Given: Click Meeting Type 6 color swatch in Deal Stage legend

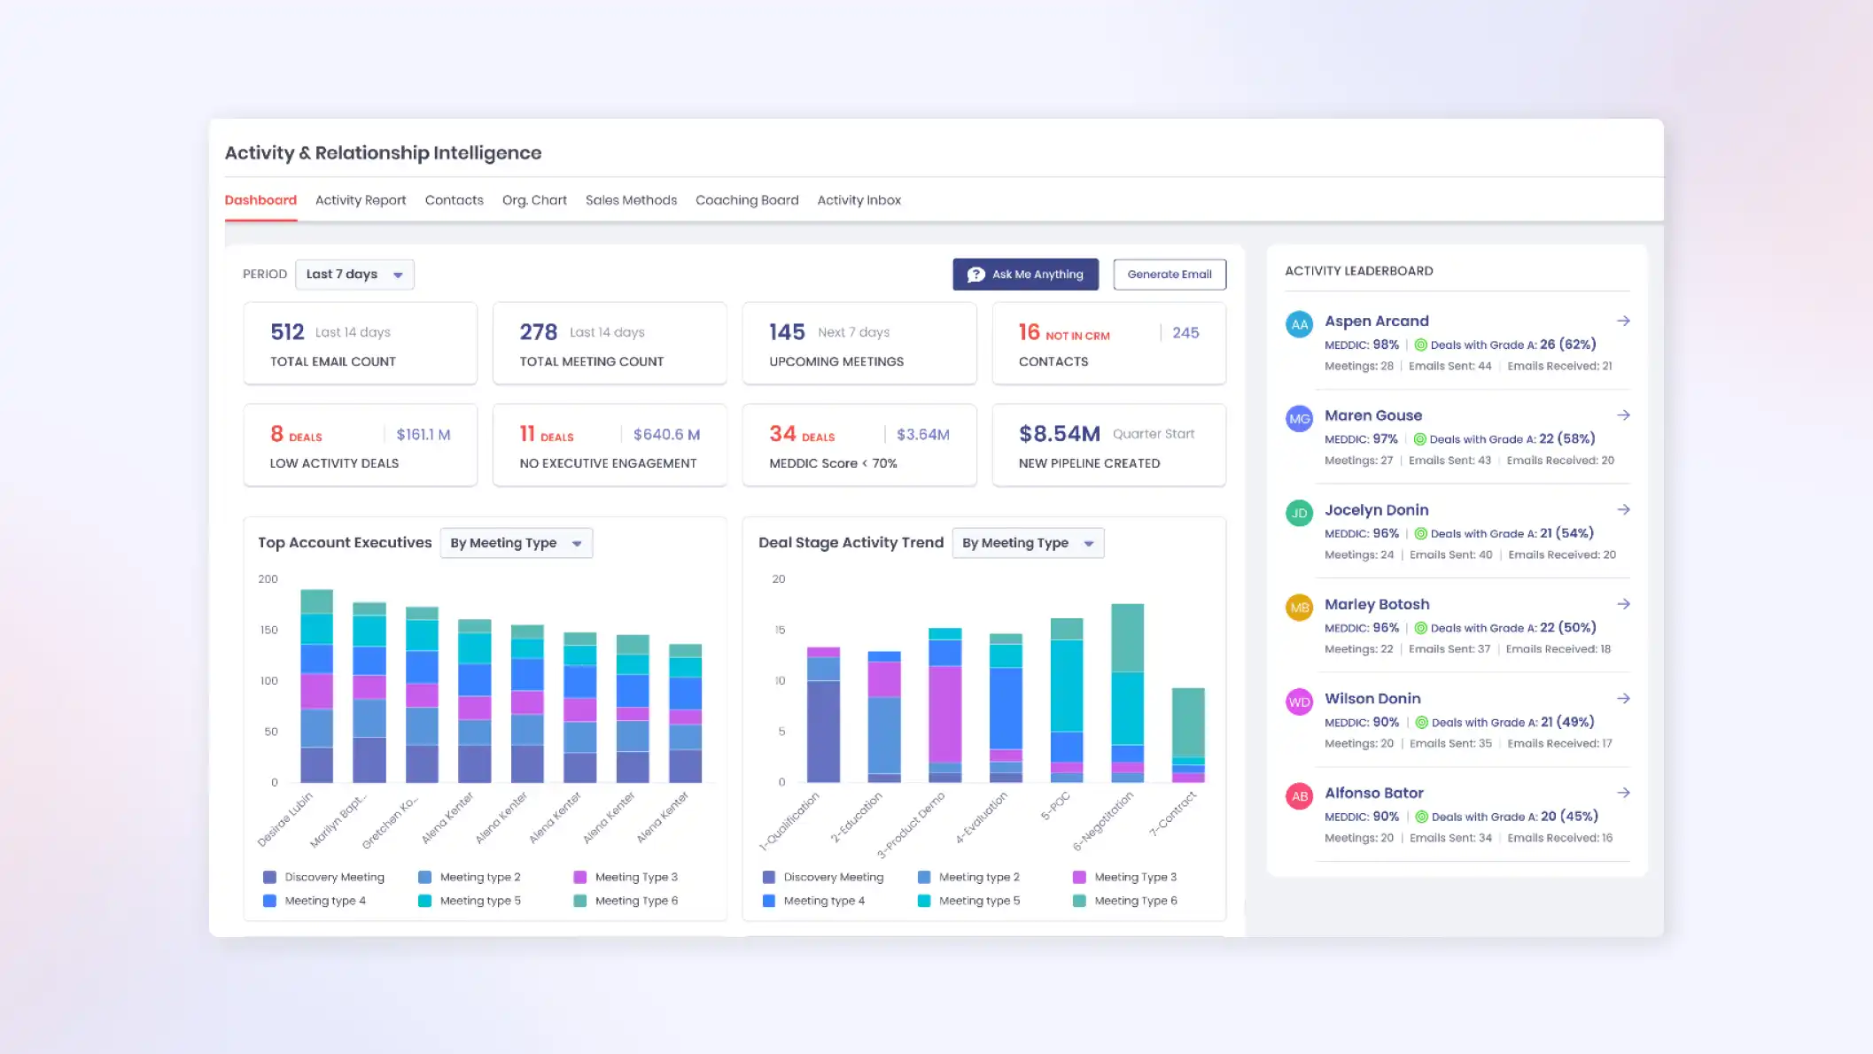Looking at the screenshot, I should tap(1079, 901).
